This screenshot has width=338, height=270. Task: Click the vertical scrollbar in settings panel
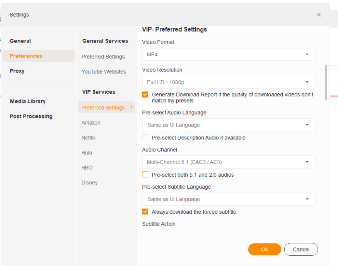coord(326,82)
